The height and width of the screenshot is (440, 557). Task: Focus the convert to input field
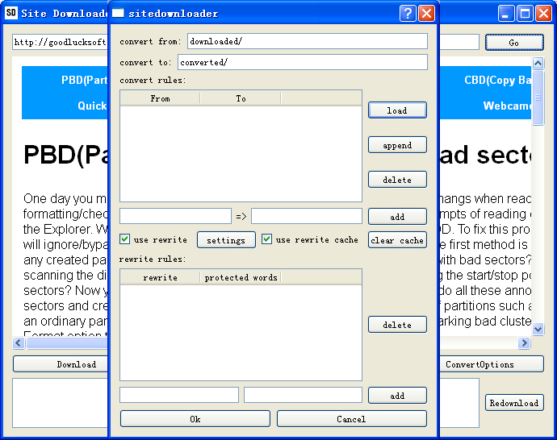(x=303, y=62)
